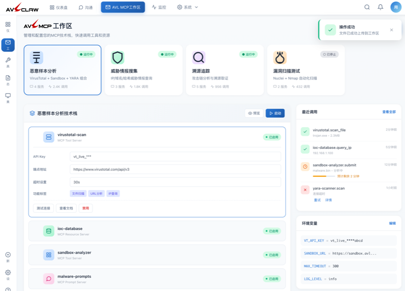
Task: Click the virustotal-scan server icon
Action: (48, 137)
